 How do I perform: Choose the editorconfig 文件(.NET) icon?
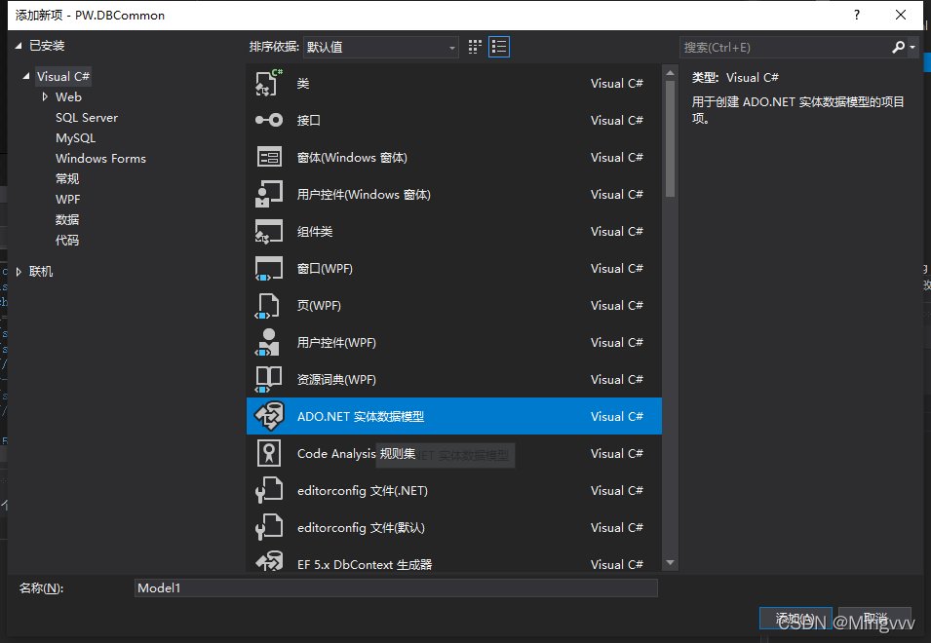click(x=269, y=491)
